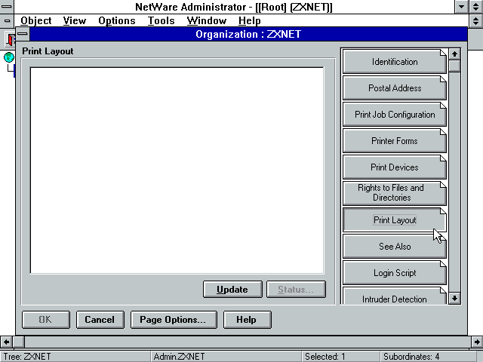Open the Window menu
Image resolution: width=483 pixels, height=362 pixels.
point(206,20)
